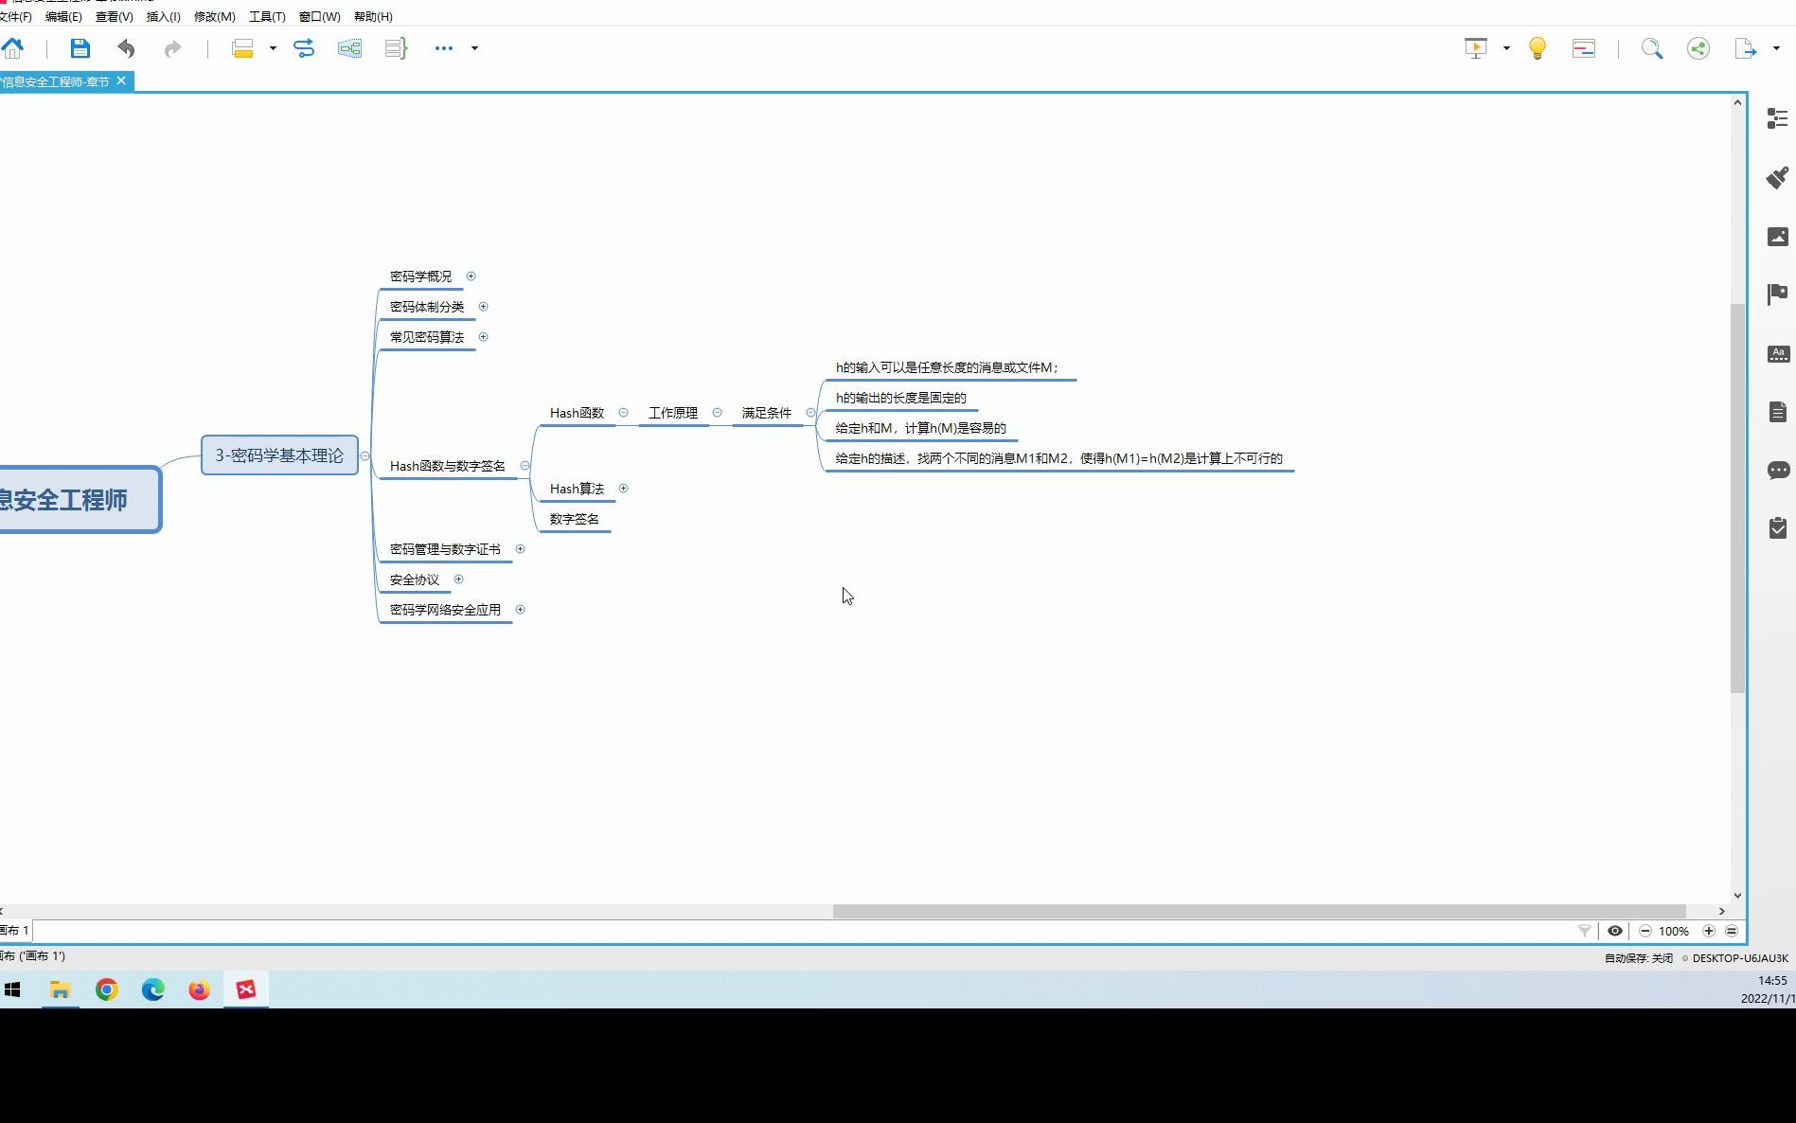Open the Comments sidebar panel
This screenshot has height=1123, width=1796.
(x=1778, y=471)
